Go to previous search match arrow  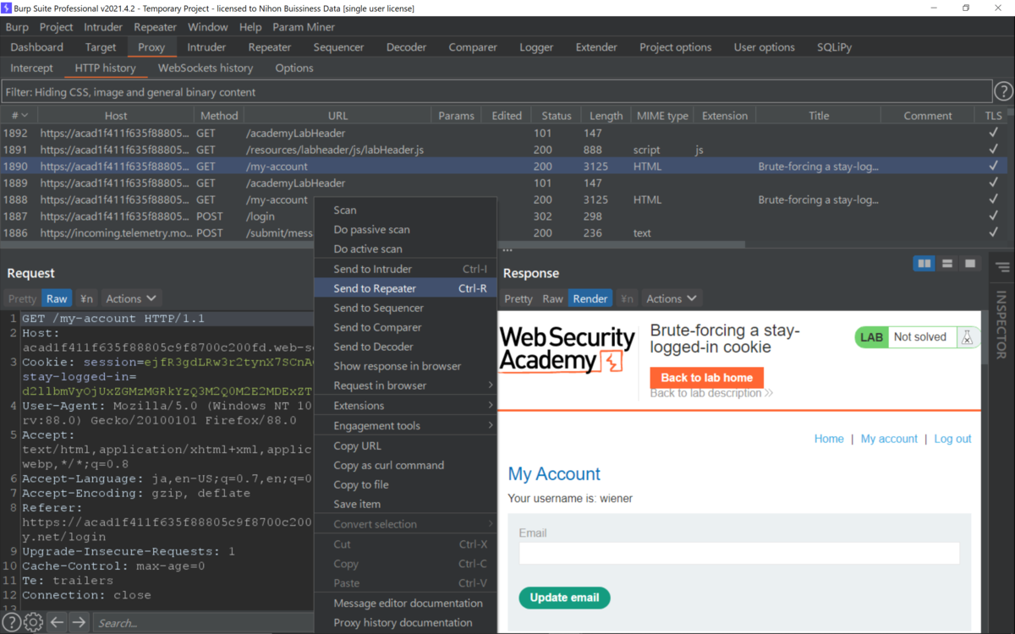pyautogui.click(x=57, y=623)
